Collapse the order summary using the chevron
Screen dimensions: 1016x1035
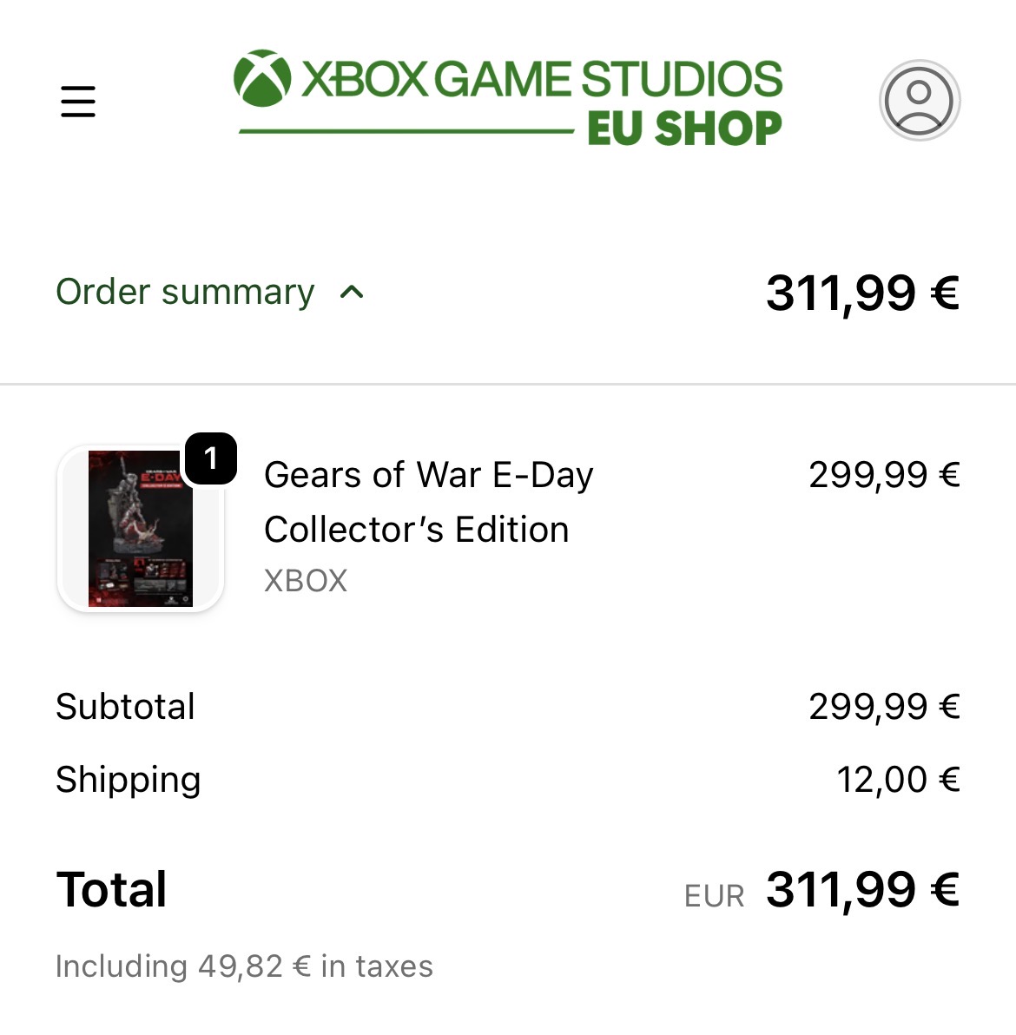[x=351, y=292]
